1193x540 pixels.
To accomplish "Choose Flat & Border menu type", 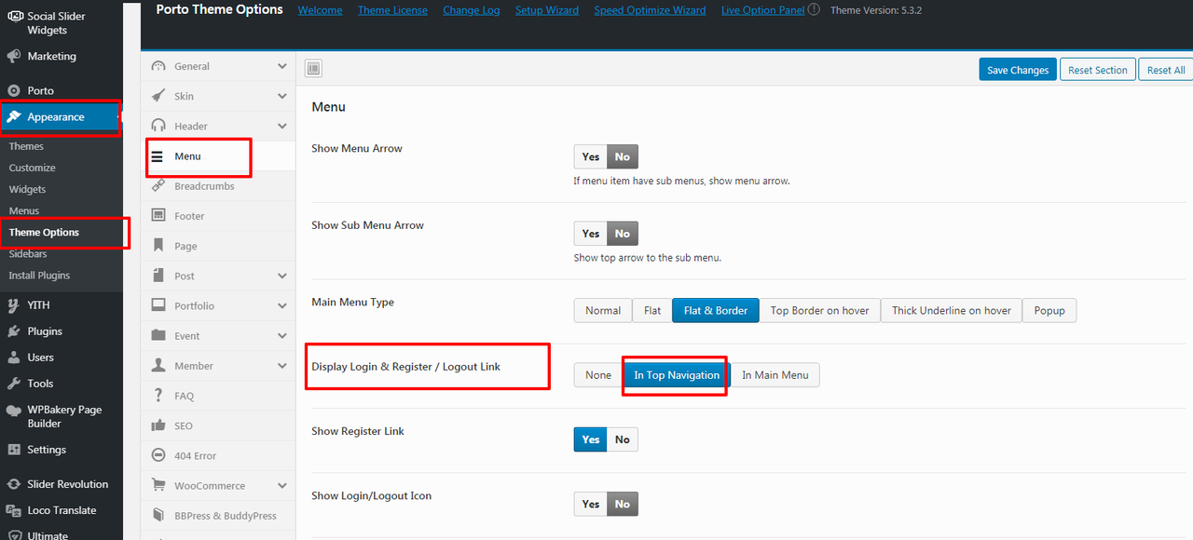I will click(716, 310).
